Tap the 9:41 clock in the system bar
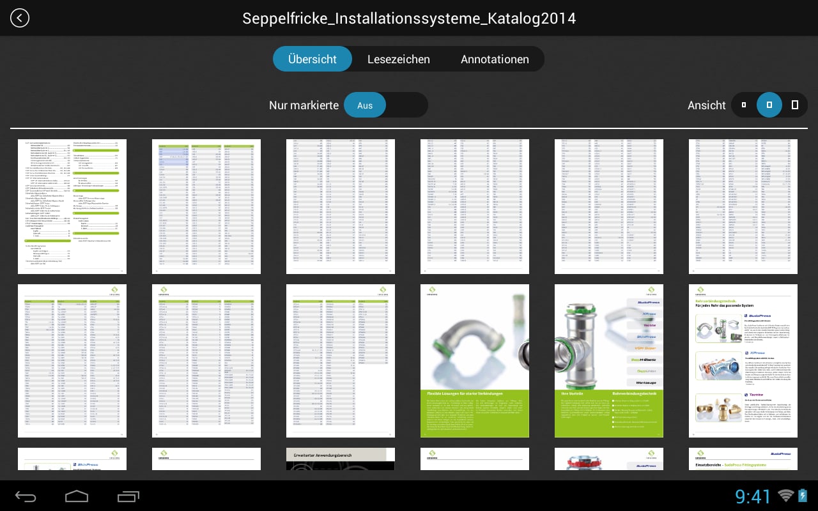The width and height of the screenshot is (818, 511). [753, 496]
